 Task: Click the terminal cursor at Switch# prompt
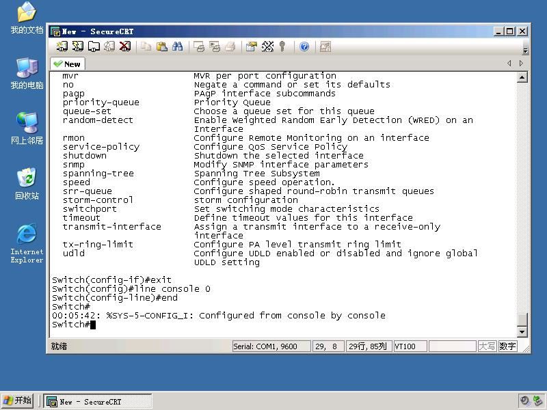point(93,325)
